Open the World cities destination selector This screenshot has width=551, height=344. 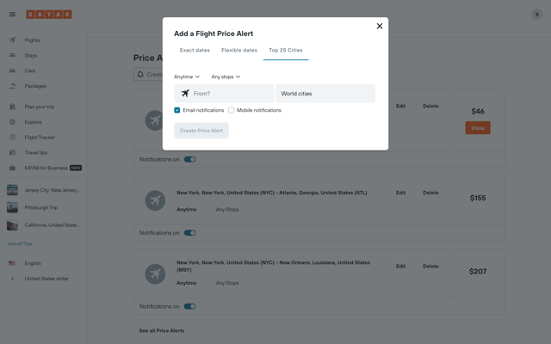point(325,94)
